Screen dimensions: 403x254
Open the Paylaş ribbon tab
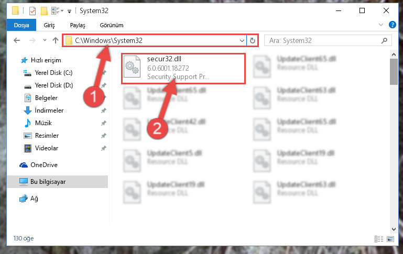tap(78, 25)
